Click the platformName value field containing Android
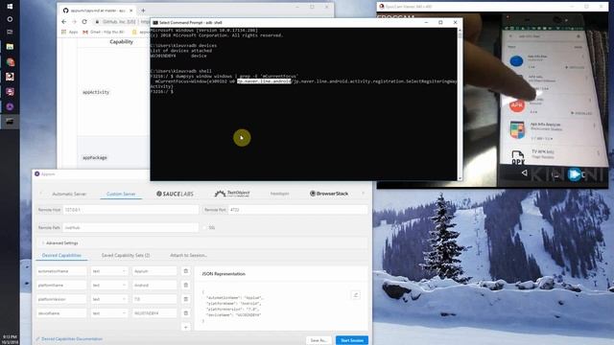614x345 pixels. [x=154, y=286]
